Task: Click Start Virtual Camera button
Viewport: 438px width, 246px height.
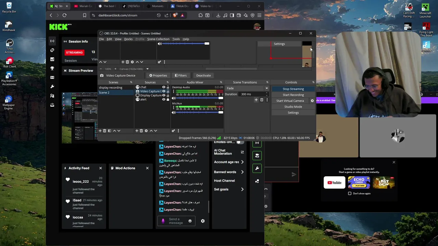Action: [290, 101]
